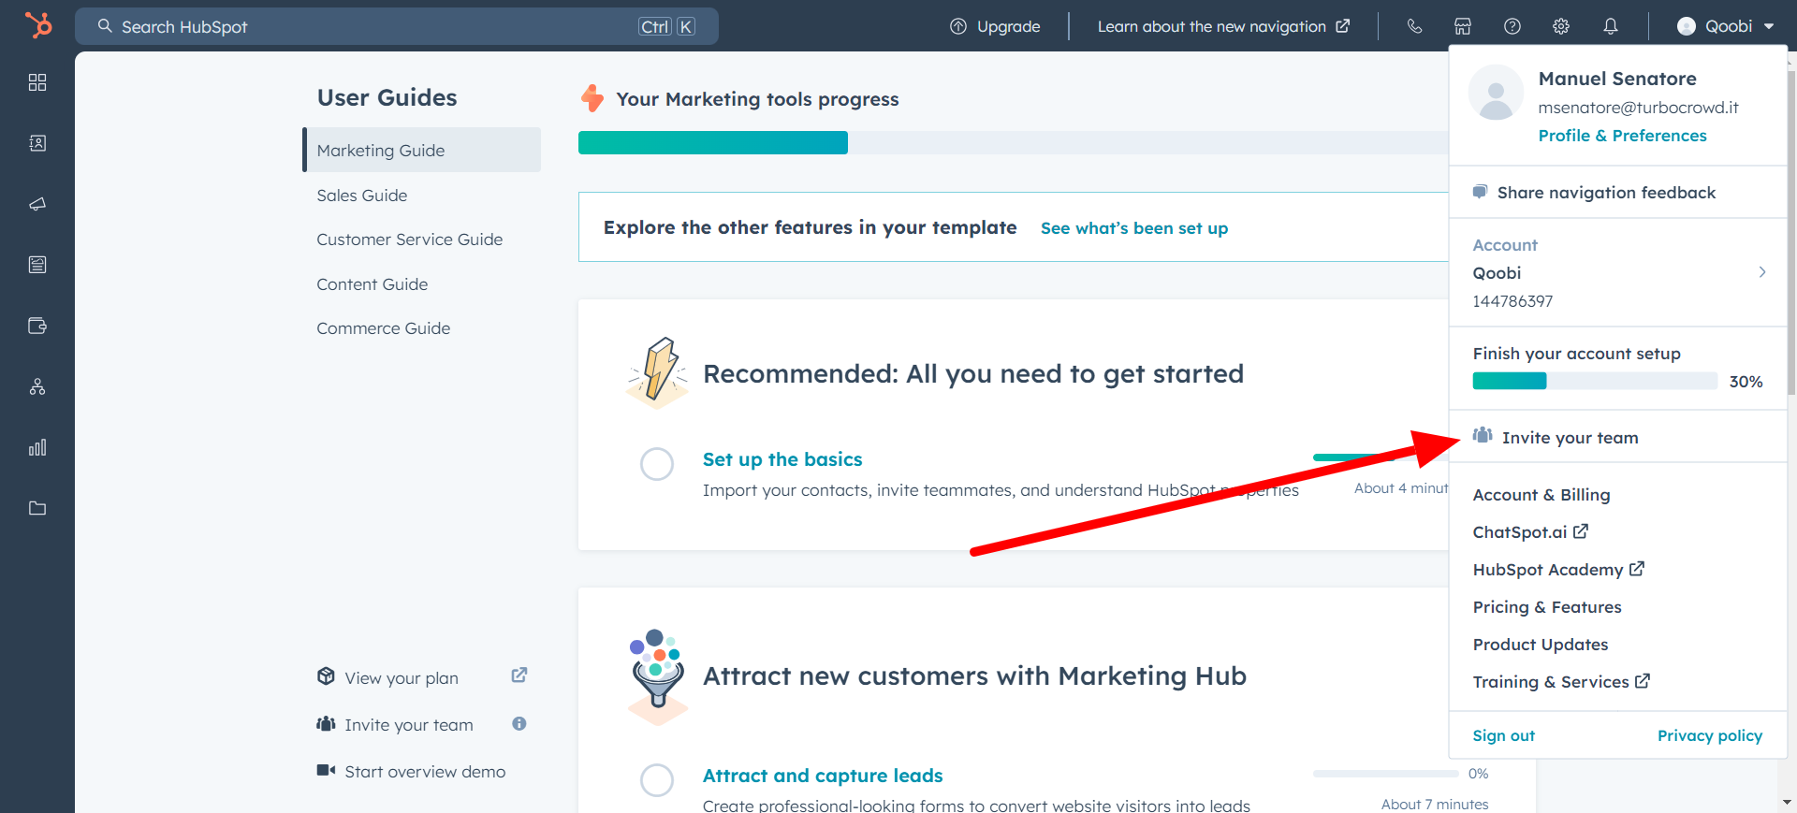Toggle the Attract and capture leads circle
Viewport: 1797px width, 813px height.
(x=657, y=779)
